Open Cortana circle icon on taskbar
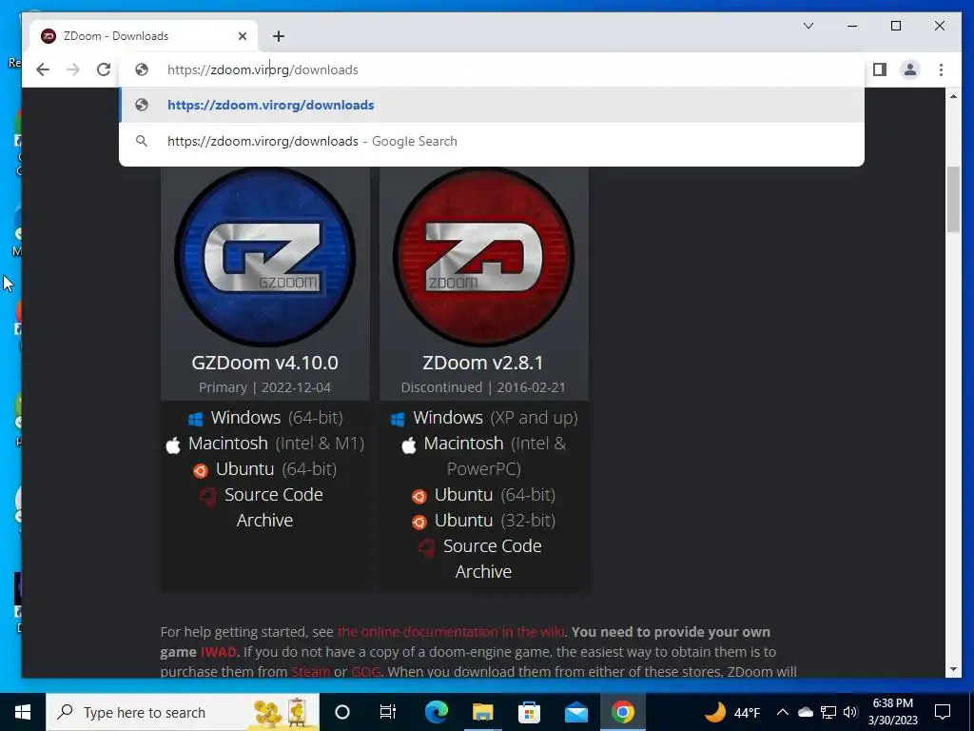Screen dimensions: 974x731 [342, 712]
